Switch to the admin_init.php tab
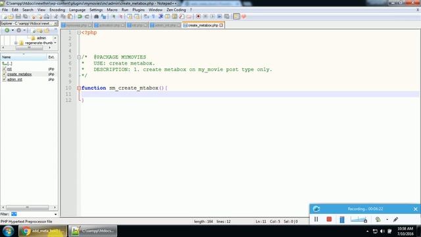The width and height of the screenshot is (421, 237). point(165,25)
